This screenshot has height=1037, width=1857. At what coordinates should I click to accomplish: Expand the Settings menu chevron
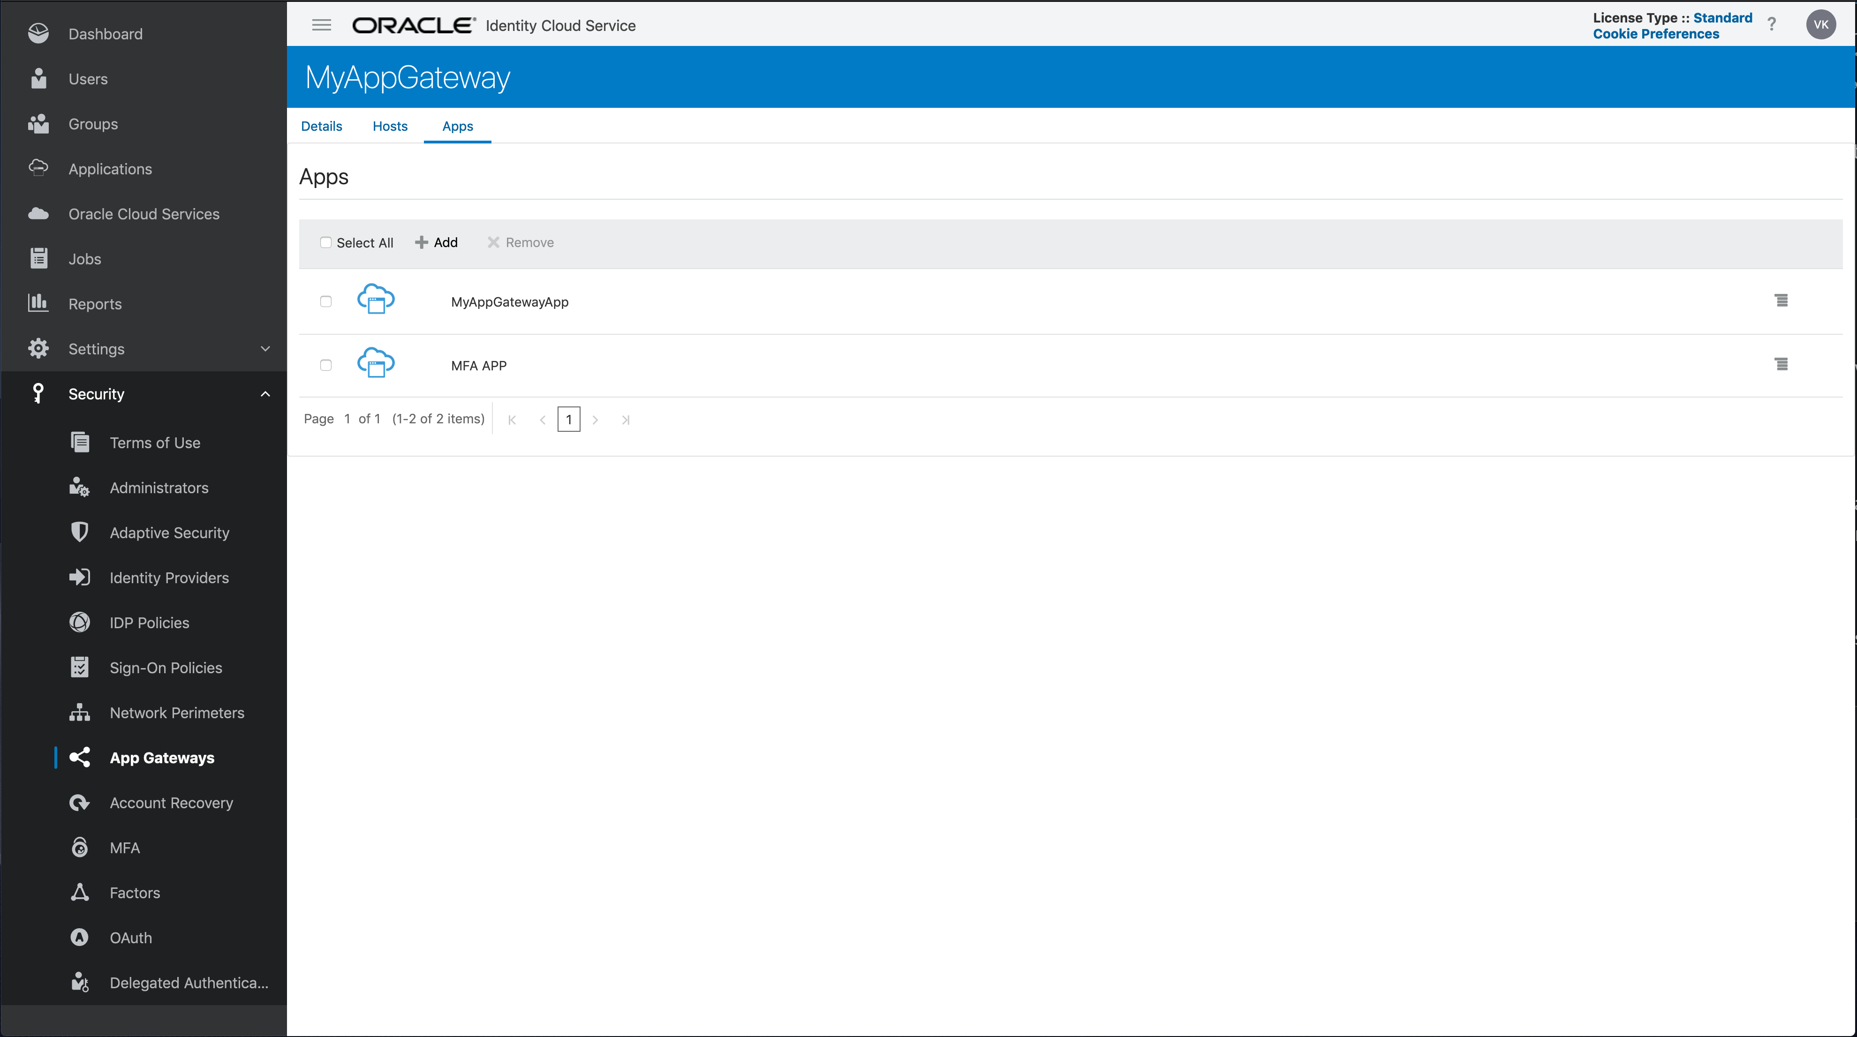265,349
